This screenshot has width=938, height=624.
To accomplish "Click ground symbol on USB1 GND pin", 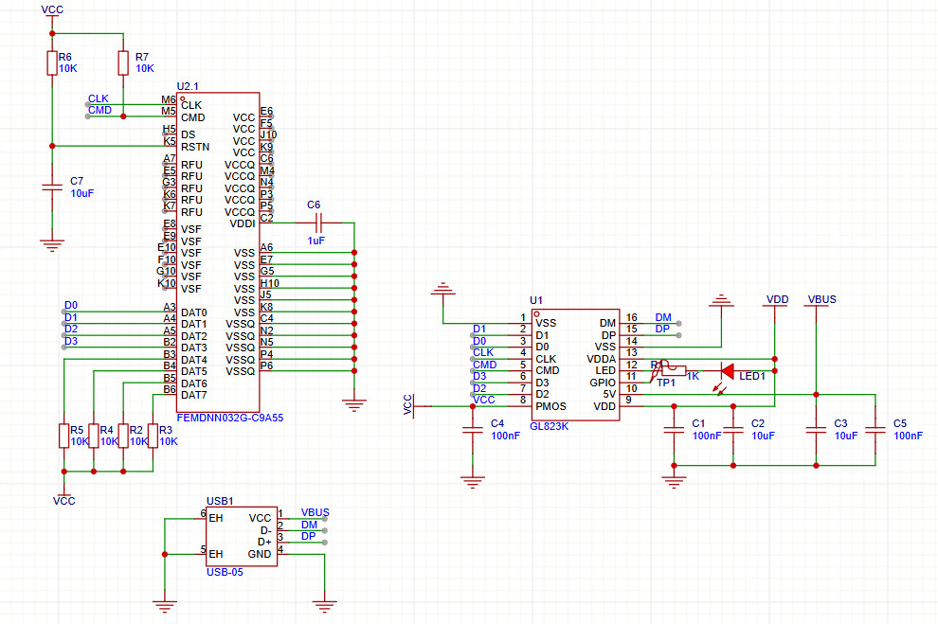I will click(x=324, y=607).
